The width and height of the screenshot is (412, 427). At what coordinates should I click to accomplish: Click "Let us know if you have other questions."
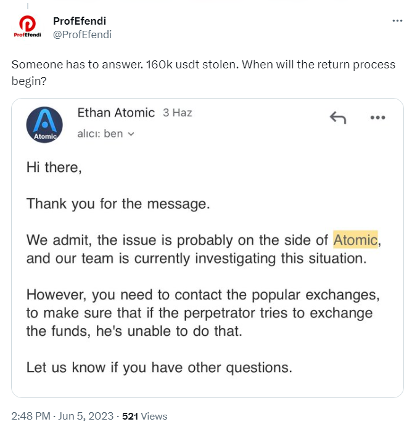159,368
